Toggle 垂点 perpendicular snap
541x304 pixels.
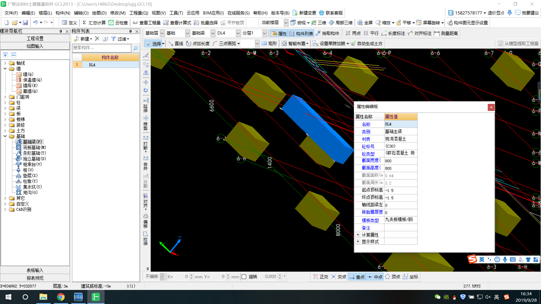(357, 277)
